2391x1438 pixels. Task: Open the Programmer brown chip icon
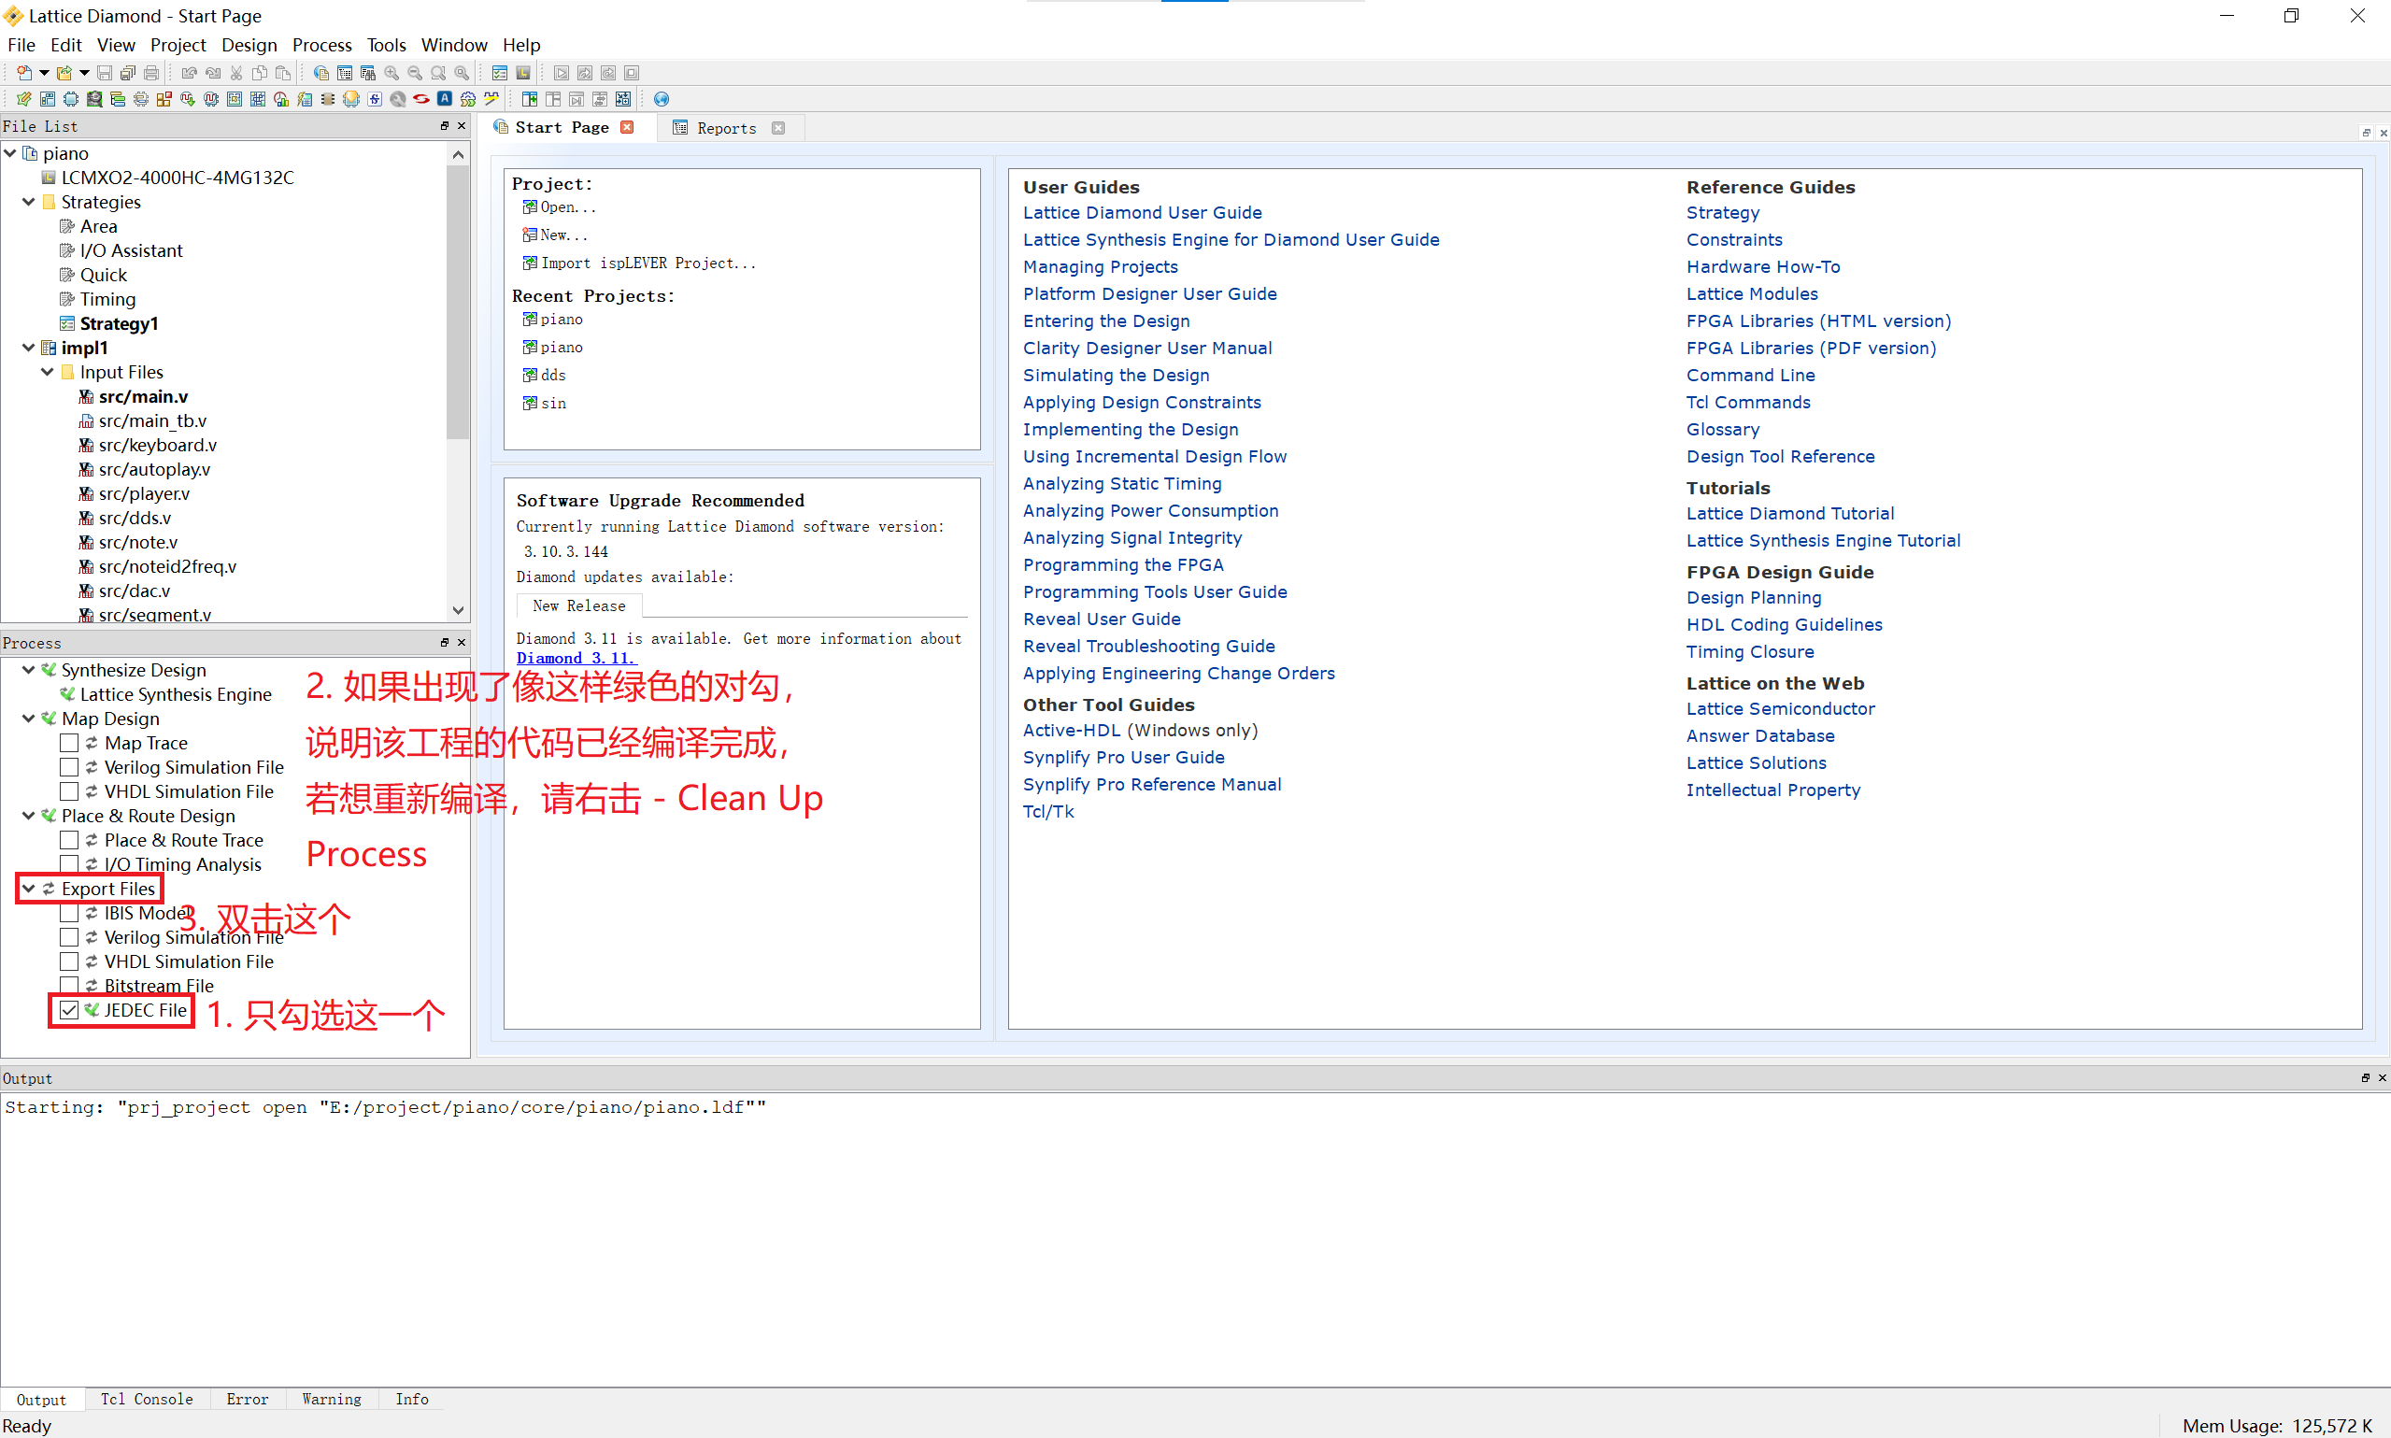327,99
